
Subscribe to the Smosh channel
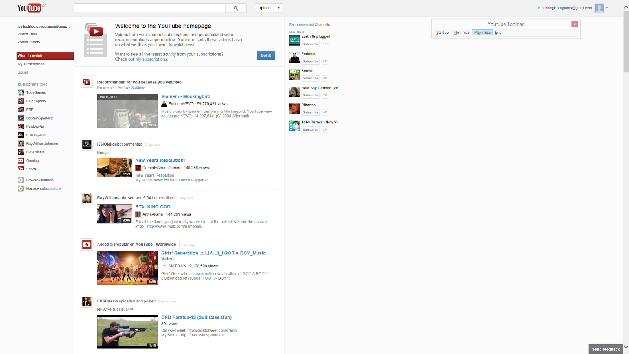(310, 78)
